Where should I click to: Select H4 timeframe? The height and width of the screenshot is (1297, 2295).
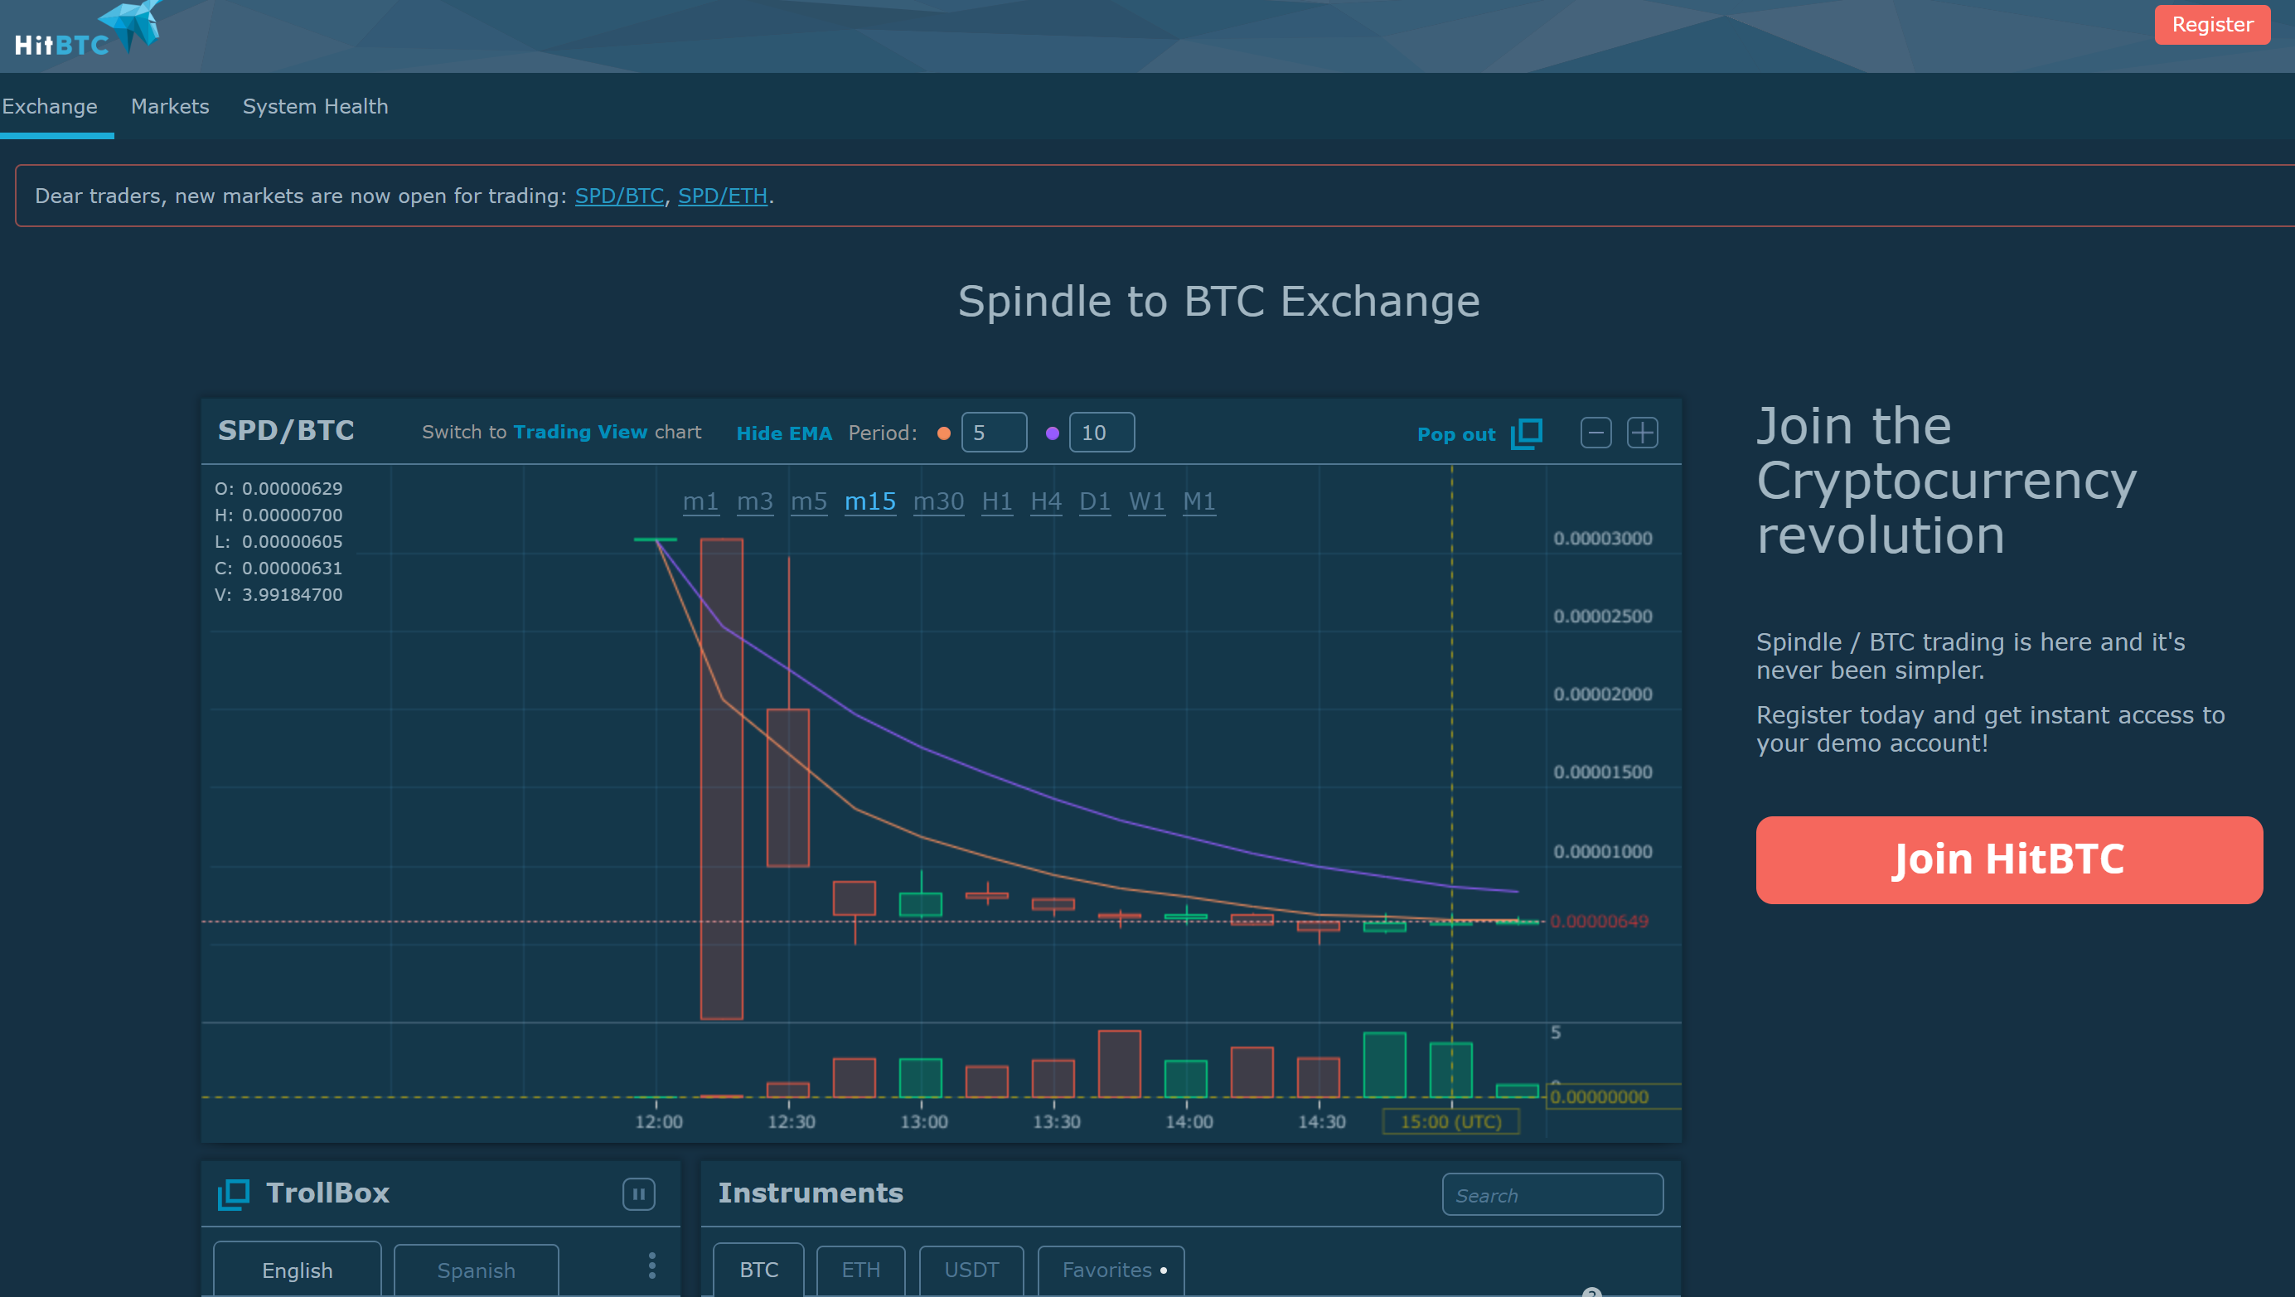(x=1046, y=501)
